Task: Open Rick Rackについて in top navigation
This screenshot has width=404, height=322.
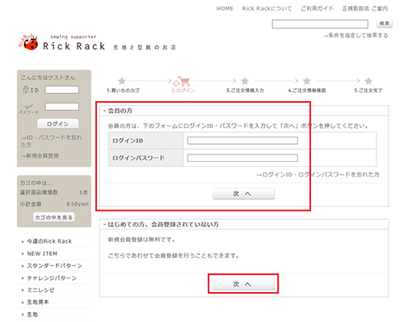Action: pyautogui.click(x=267, y=9)
